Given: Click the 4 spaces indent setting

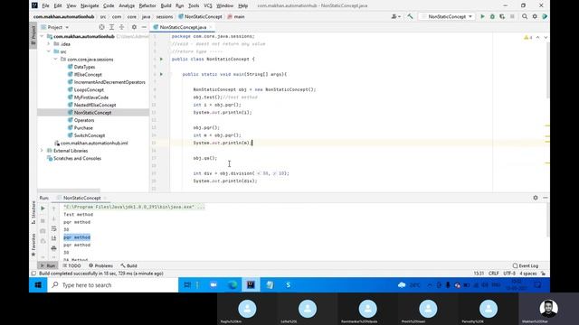Looking at the screenshot, I should (x=528, y=274).
